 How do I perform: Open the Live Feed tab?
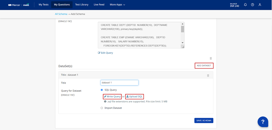point(99,5)
